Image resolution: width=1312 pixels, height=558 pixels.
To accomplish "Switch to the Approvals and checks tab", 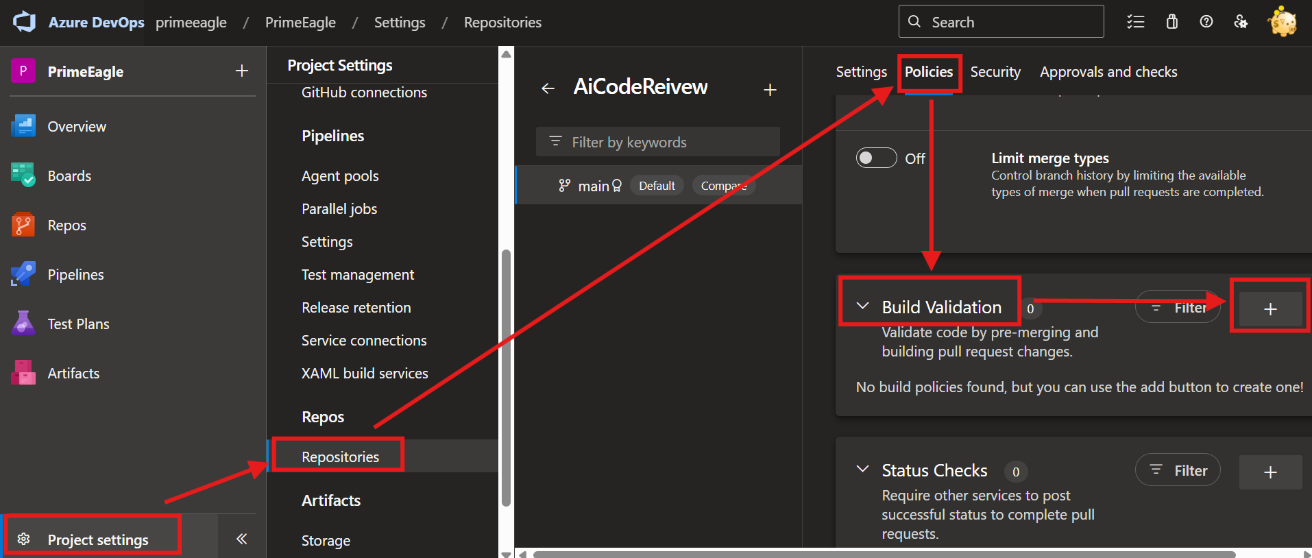I will click(x=1108, y=72).
